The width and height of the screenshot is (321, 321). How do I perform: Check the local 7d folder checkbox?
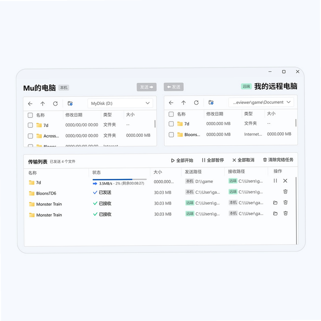point(30,125)
